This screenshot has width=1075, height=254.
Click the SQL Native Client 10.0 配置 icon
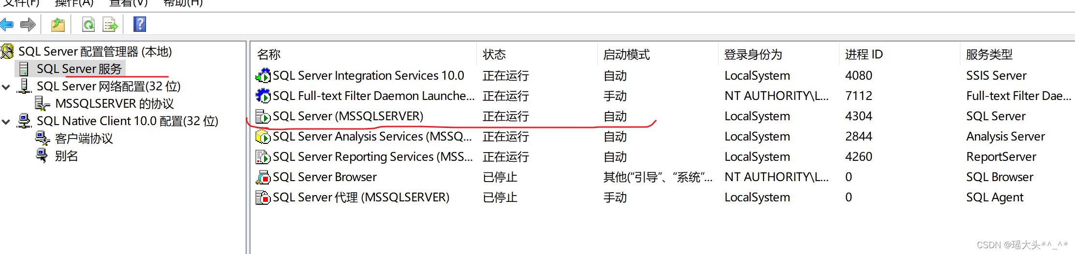click(x=24, y=121)
